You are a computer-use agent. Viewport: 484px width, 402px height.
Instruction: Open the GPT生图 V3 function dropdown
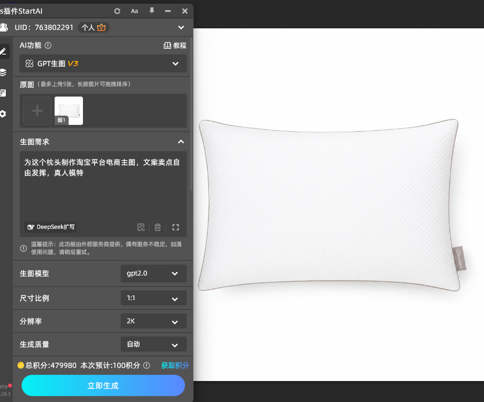pos(103,64)
